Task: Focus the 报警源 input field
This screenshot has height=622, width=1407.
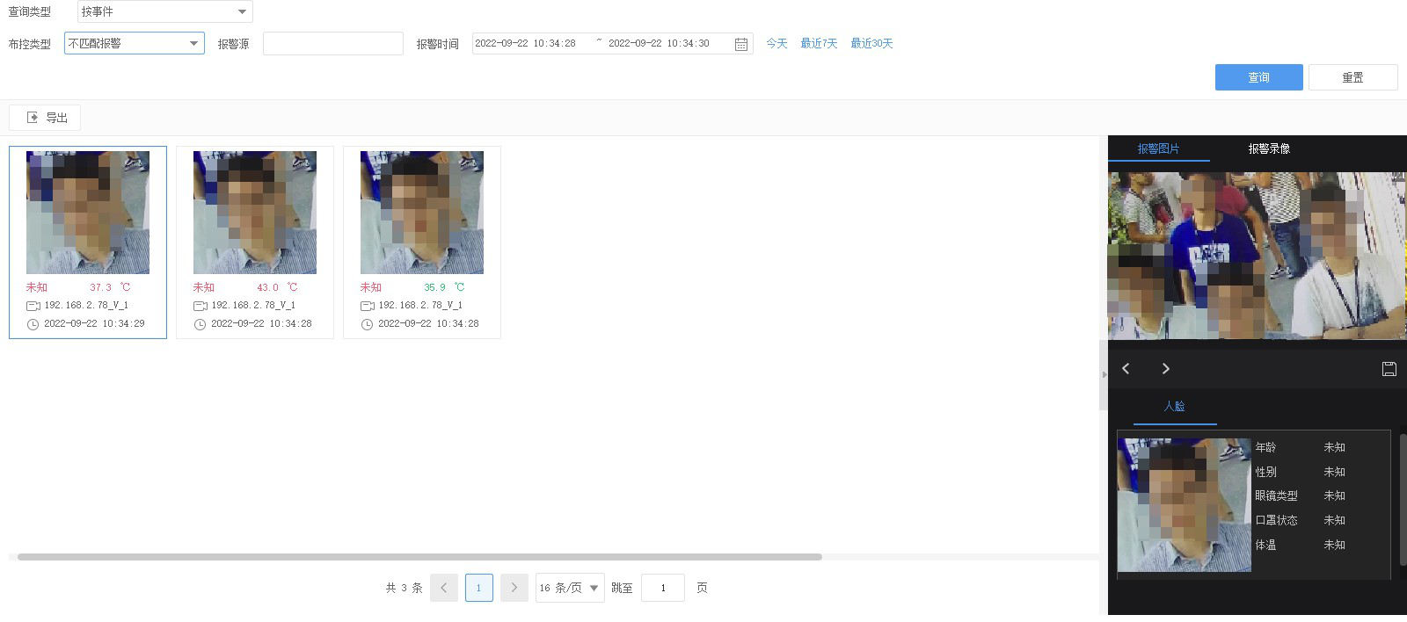Action: 333,43
